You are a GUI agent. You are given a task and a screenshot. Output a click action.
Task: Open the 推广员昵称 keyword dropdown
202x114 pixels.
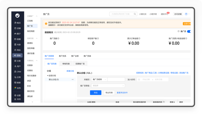[x=99, y=79]
